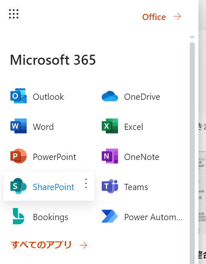This screenshot has width=206, height=264.
Task: Close the app launcher waffle icon
Action: point(14,14)
